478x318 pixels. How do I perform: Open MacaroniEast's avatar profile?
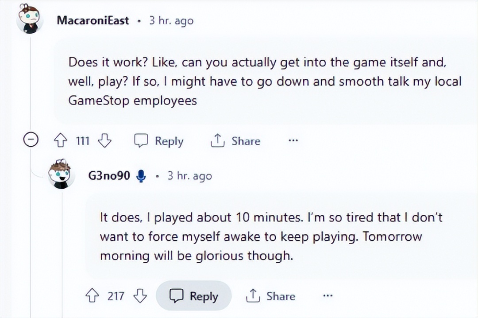(x=30, y=20)
